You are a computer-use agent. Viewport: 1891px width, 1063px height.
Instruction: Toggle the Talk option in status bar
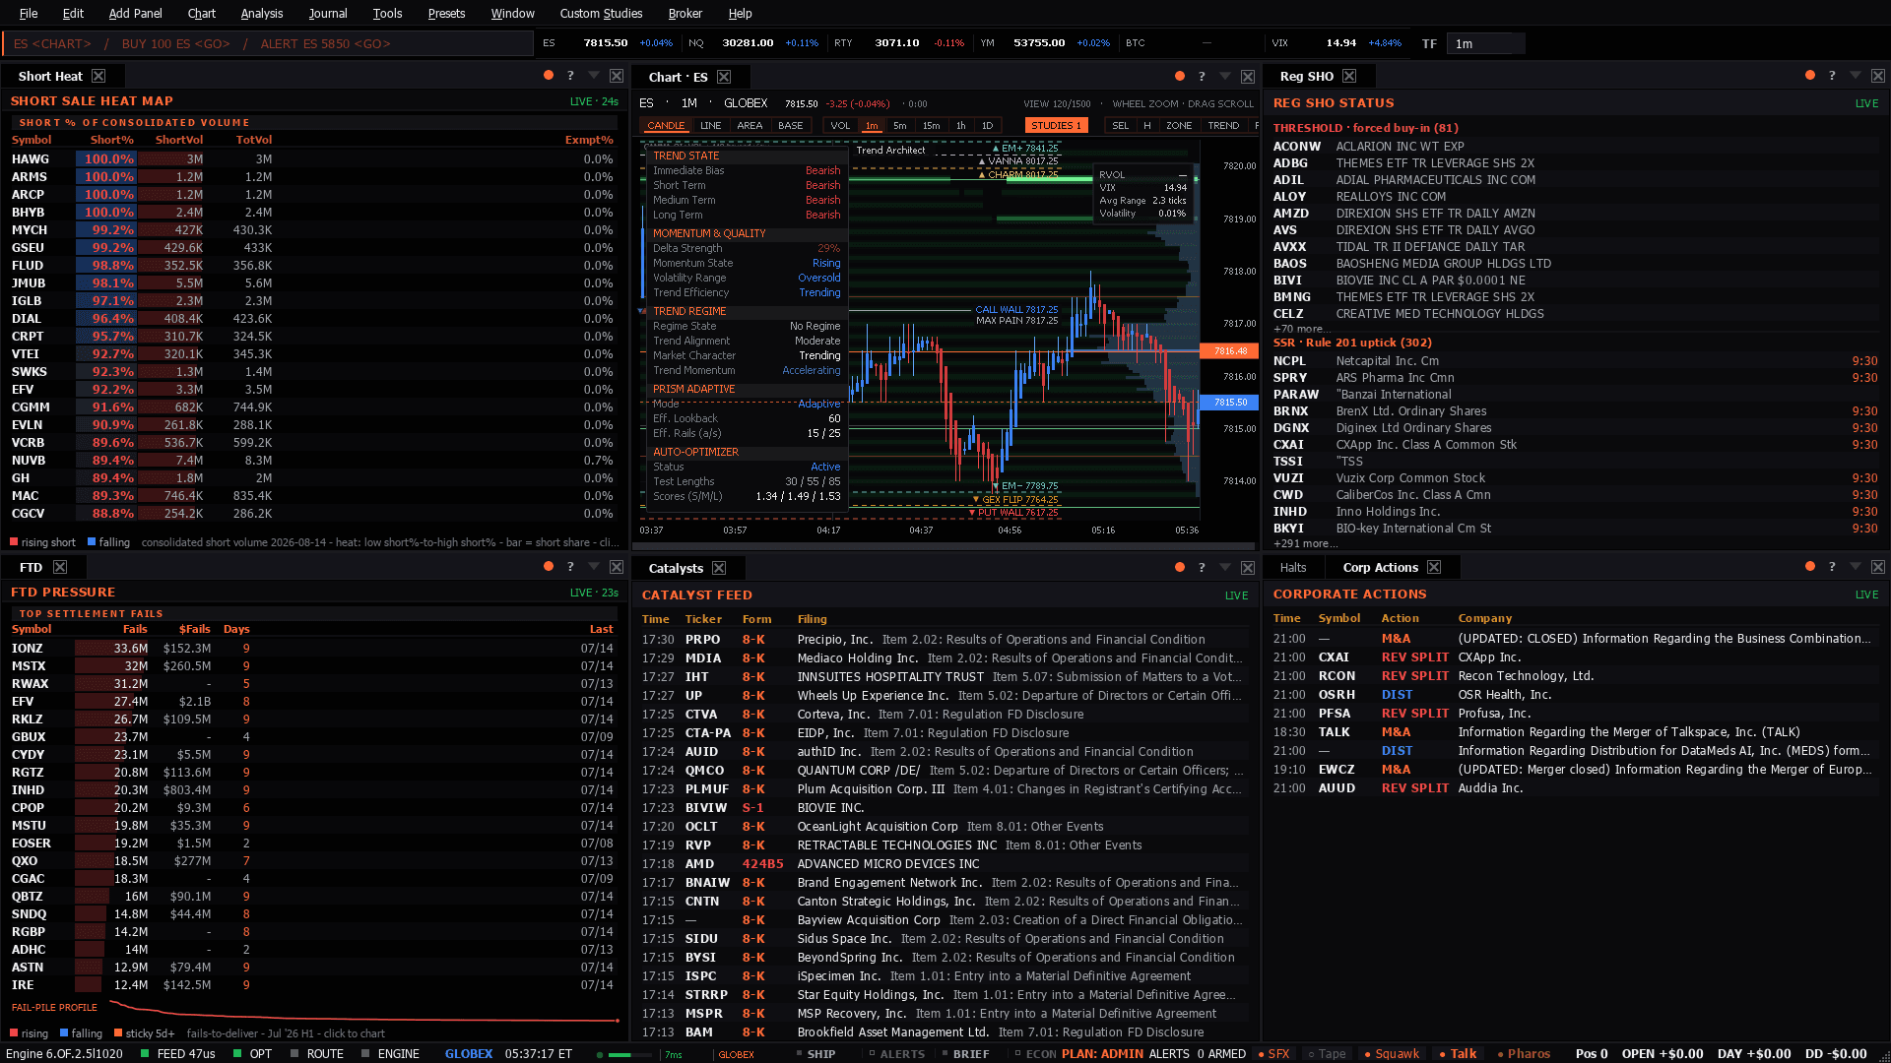click(x=1458, y=1053)
